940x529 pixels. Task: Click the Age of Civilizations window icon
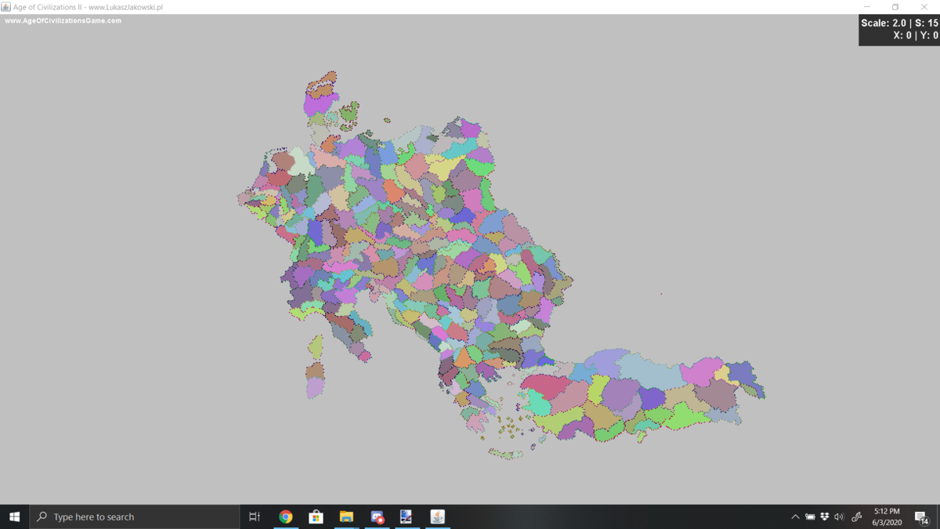click(6, 7)
